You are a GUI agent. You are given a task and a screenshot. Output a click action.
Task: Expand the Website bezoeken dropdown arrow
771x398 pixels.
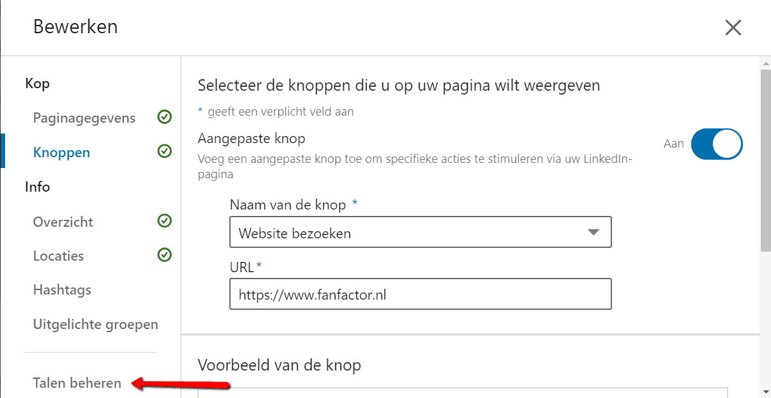click(x=593, y=233)
